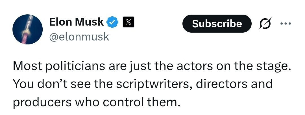Open the three-dot more options menu

[285, 23]
